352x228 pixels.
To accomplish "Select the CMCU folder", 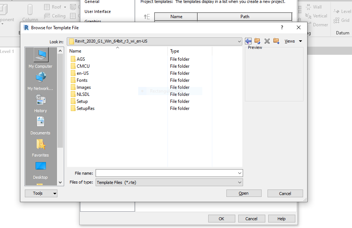I will (80, 66).
